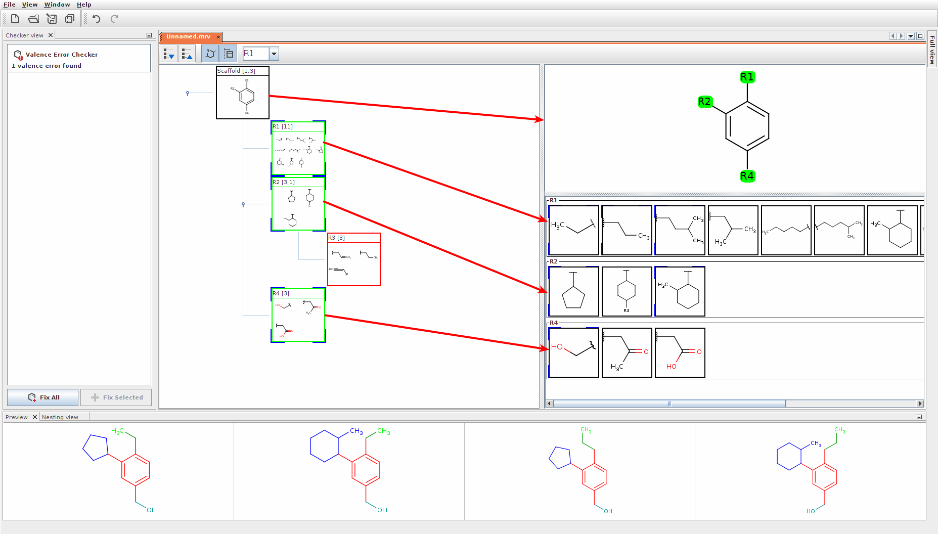Click the horizontal scrollbar under R-group definitions
938x534 pixels.
(x=669, y=404)
